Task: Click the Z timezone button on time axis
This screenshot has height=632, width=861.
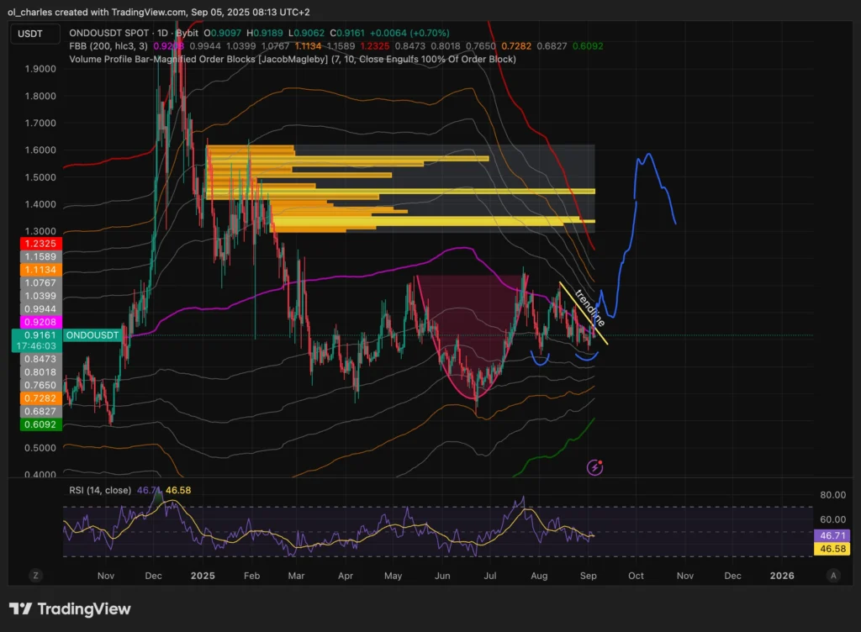Action: click(x=35, y=576)
